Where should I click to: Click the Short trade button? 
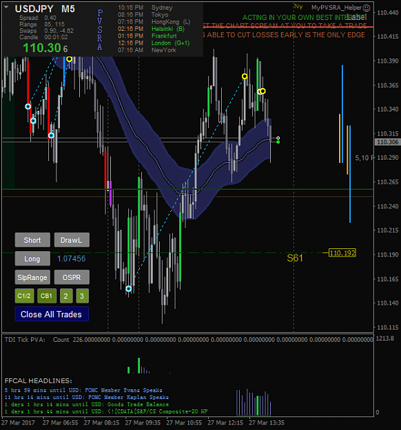point(32,240)
